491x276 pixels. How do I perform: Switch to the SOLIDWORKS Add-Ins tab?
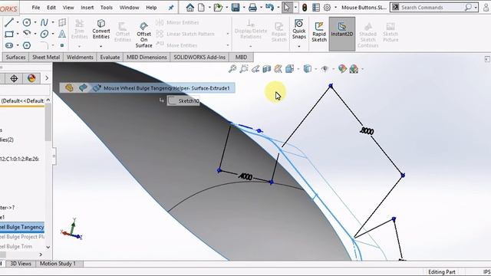pos(199,57)
